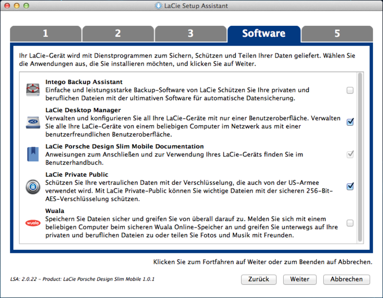This screenshot has width=383, height=298.
Task: Continue with the Weiter button
Action: click(300, 279)
